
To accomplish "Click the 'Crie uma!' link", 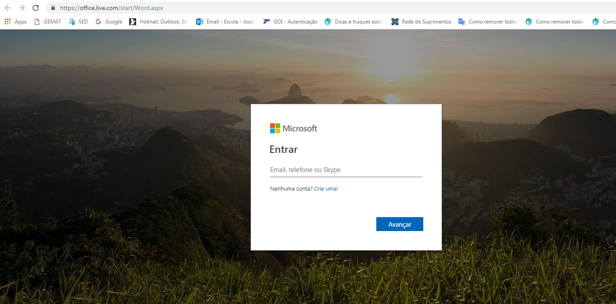I will 326,189.
